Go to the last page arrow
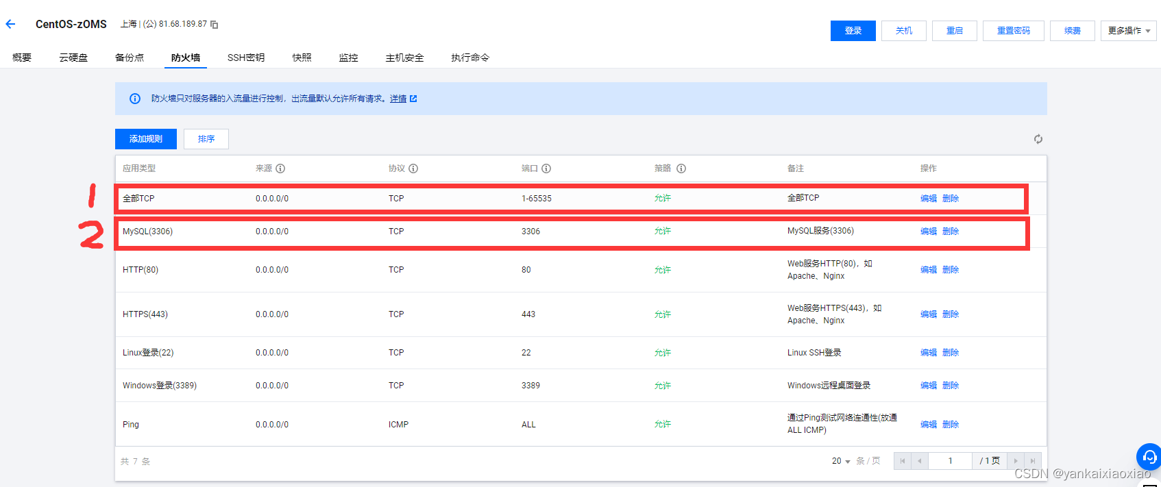 coord(1033,461)
